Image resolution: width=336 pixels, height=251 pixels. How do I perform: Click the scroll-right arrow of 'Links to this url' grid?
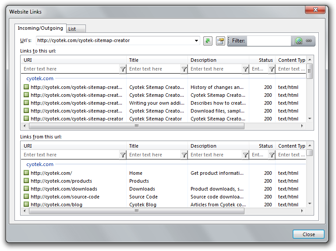click(302, 126)
